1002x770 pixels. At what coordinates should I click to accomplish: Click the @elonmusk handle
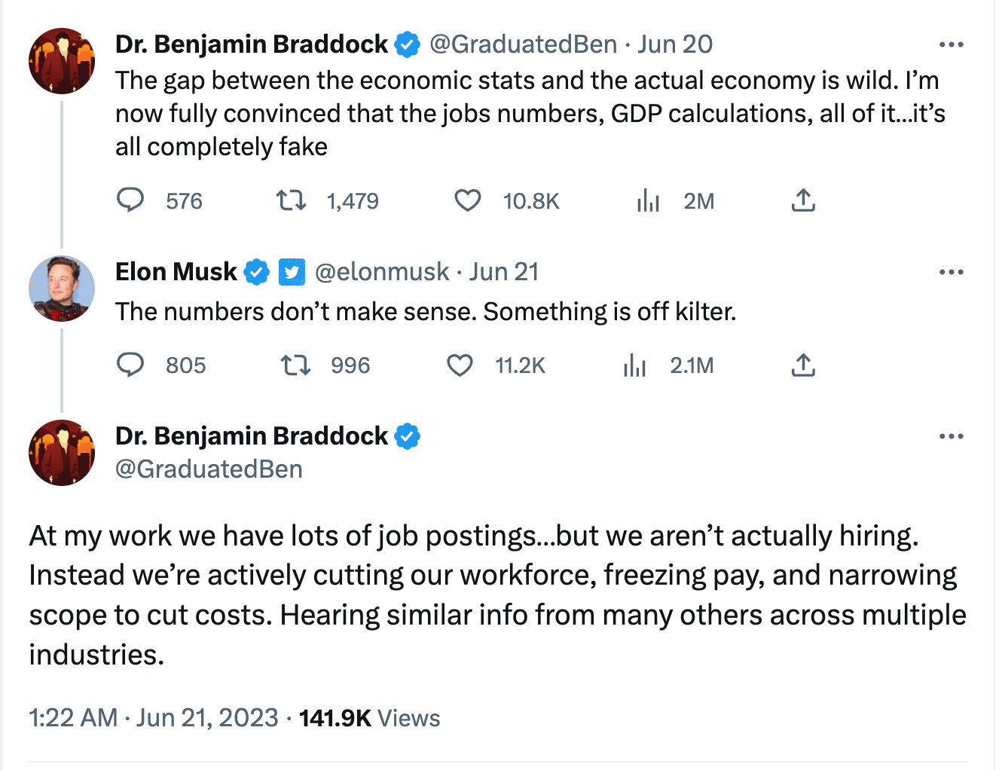point(382,272)
